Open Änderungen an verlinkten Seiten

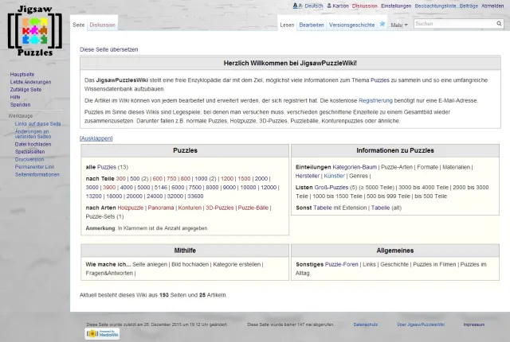click(x=33, y=134)
